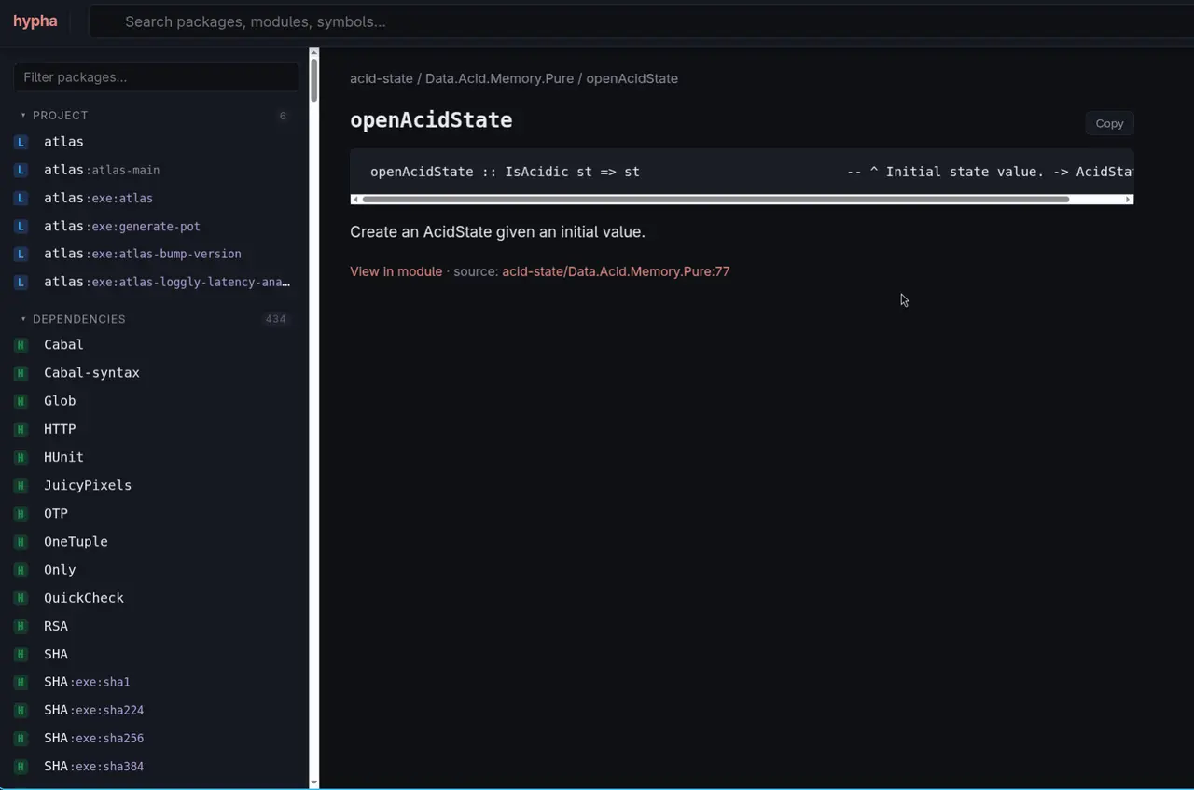Click the acid-state breadcrumb

click(x=382, y=78)
